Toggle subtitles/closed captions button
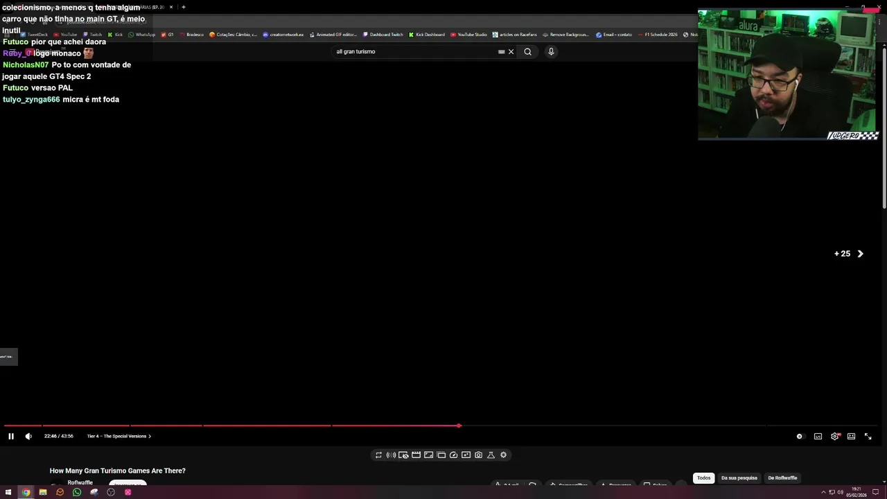The width and height of the screenshot is (887, 499). [818, 436]
